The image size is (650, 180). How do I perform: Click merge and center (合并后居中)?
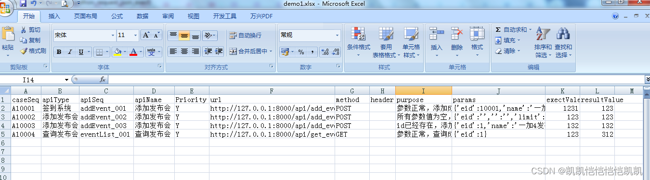click(x=247, y=51)
